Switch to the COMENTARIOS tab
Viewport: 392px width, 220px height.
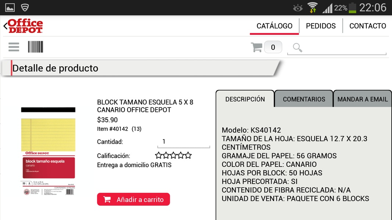[304, 99]
